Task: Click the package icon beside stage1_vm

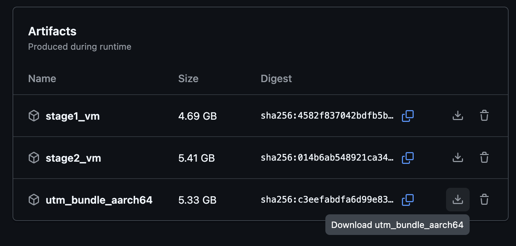Action: tap(34, 116)
